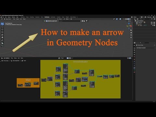Expand the Collection tree item
Viewport: 156px width, 117px height.
136,22
